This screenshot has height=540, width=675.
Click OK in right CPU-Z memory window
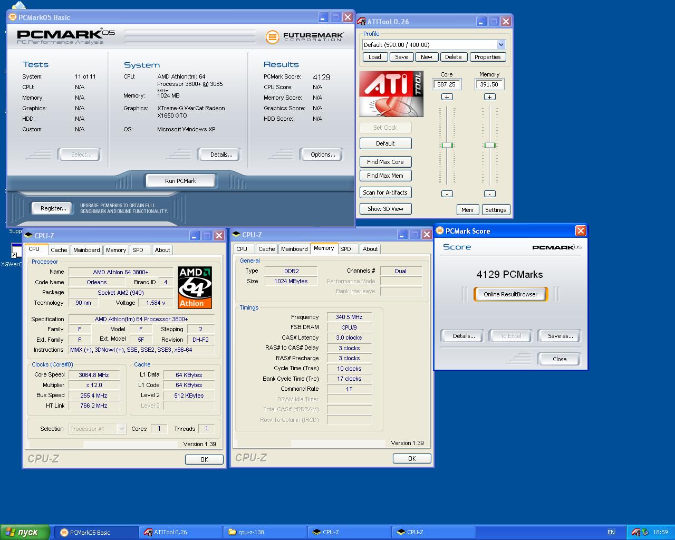(x=412, y=459)
